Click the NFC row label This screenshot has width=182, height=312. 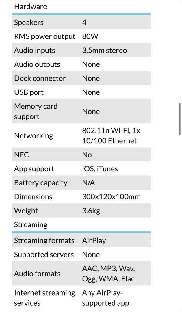point(21,155)
